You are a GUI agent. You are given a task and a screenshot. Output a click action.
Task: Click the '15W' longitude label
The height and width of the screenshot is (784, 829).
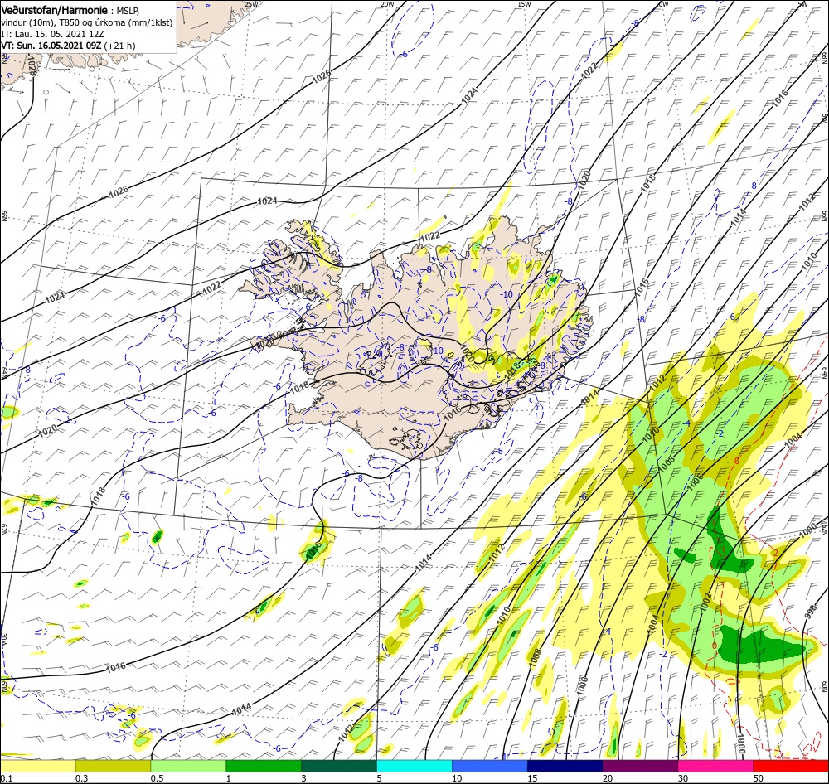point(524,4)
